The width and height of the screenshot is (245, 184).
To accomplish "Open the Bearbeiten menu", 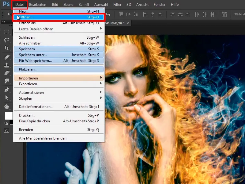I will 38,5.
